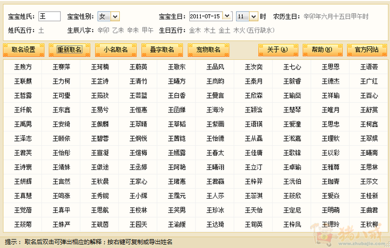
Task: Pick the name 王春太
Action: (216, 153)
